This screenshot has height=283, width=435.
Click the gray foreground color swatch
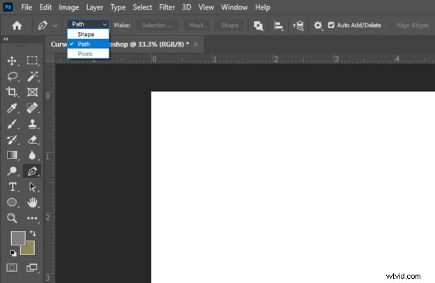point(17,237)
